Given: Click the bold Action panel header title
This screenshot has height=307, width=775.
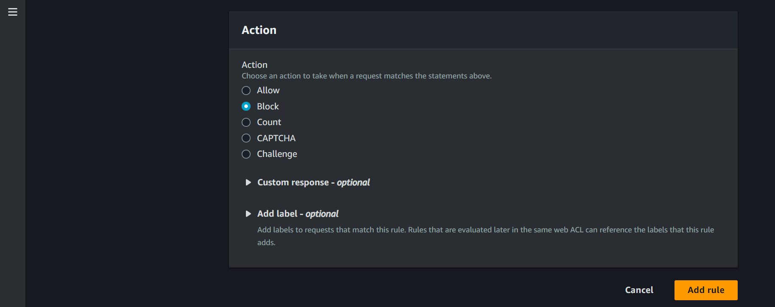Looking at the screenshot, I should pos(259,30).
